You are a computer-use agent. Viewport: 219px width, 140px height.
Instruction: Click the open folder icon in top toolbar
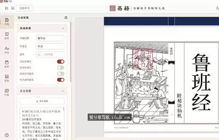pos(6,8)
